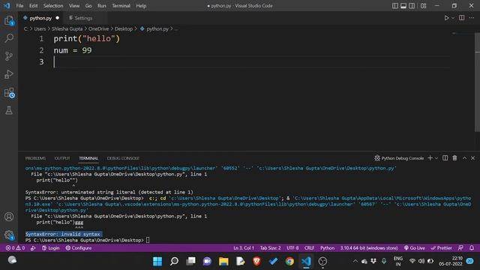
Task: Click the unsaved dot on python.py tab
Action: tap(57, 18)
